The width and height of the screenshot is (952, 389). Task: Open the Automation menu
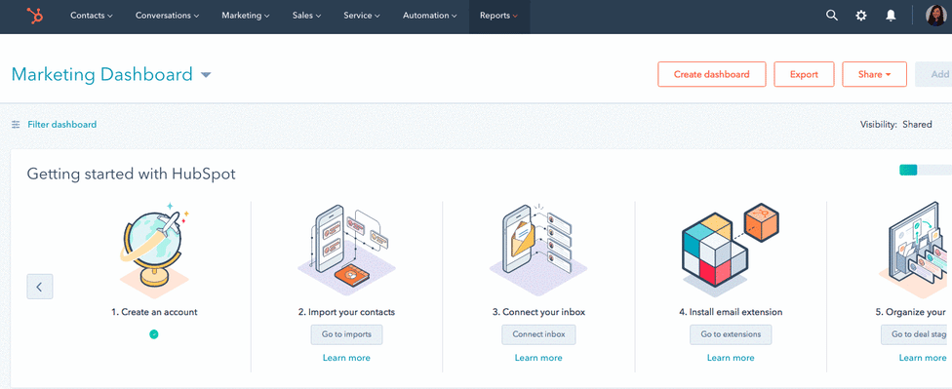(430, 17)
